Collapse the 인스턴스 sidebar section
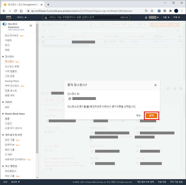The height and width of the screenshot is (185, 186). pos(3,57)
